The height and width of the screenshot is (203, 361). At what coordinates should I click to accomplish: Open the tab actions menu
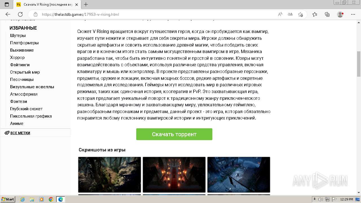tap(7, 5)
